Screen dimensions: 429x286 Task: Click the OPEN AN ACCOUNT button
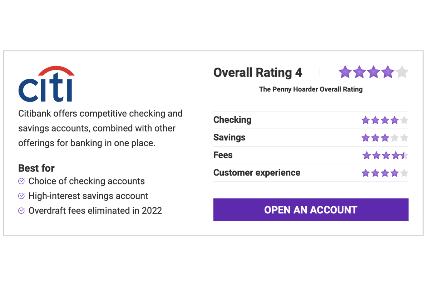311,210
